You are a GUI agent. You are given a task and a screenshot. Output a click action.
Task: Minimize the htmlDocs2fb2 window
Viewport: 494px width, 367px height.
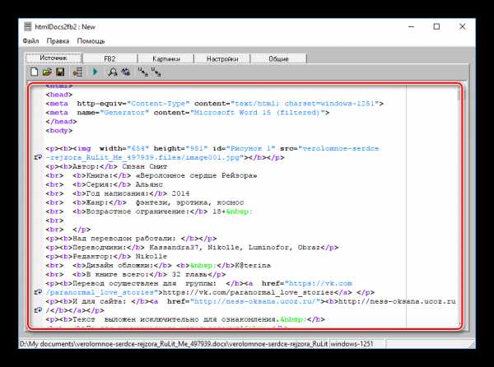tap(411, 27)
